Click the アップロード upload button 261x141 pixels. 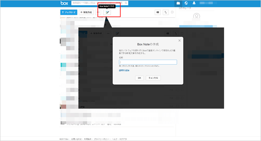pos(69,12)
